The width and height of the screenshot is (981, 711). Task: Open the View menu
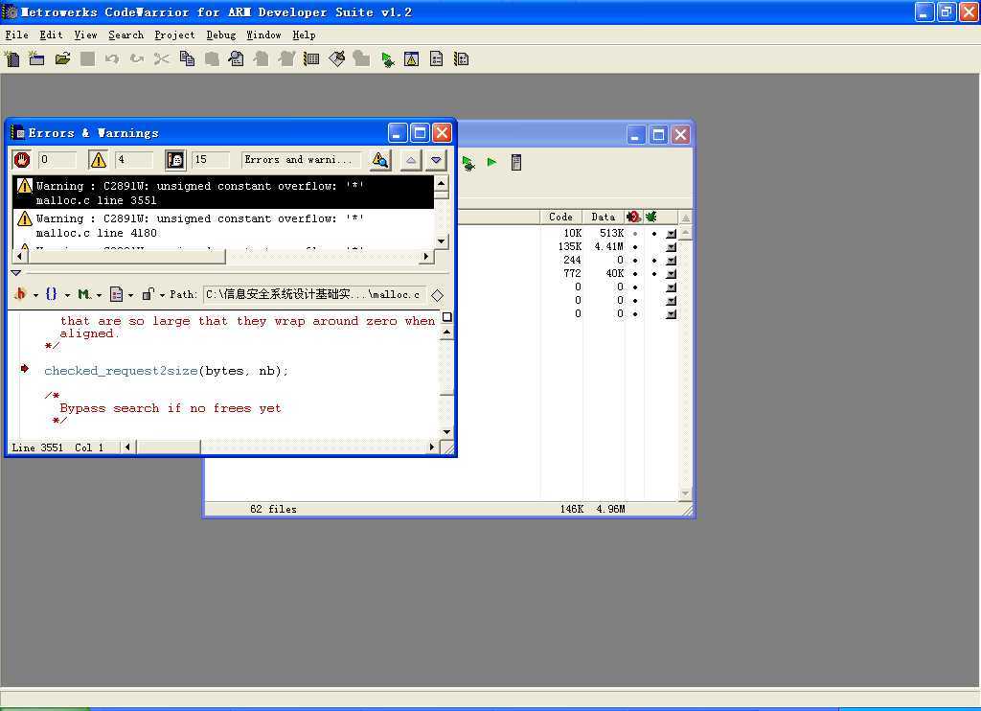click(85, 35)
